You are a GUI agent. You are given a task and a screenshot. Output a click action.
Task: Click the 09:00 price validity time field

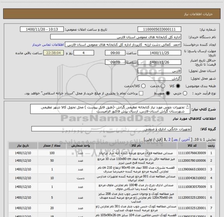coord(115,62)
